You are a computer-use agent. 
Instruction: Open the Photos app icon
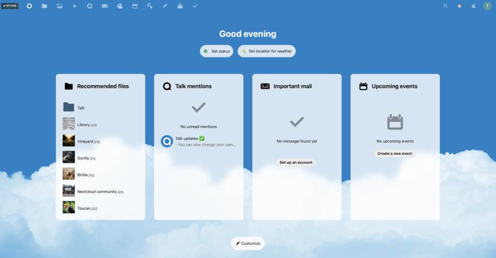click(x=60, y=6)
